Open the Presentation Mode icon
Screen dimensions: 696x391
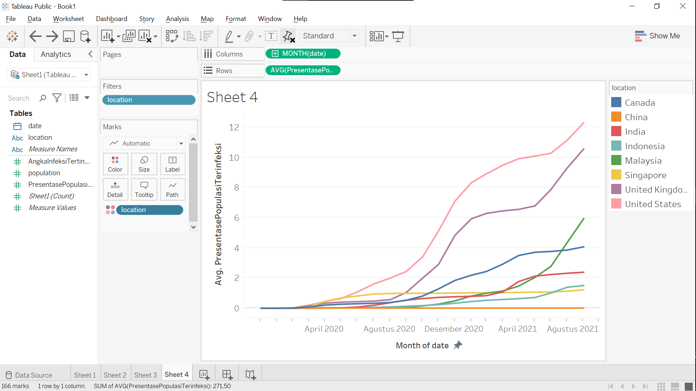tap(398, 36)
